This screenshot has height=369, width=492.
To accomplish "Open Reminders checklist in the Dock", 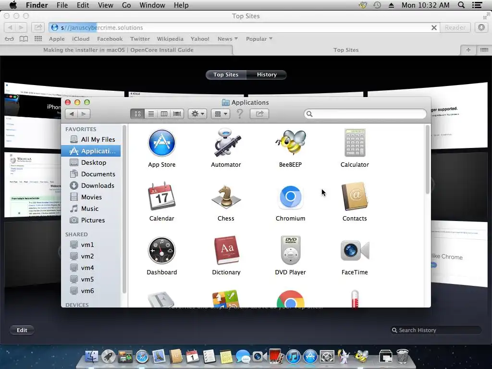I will (x=209, y=357).
